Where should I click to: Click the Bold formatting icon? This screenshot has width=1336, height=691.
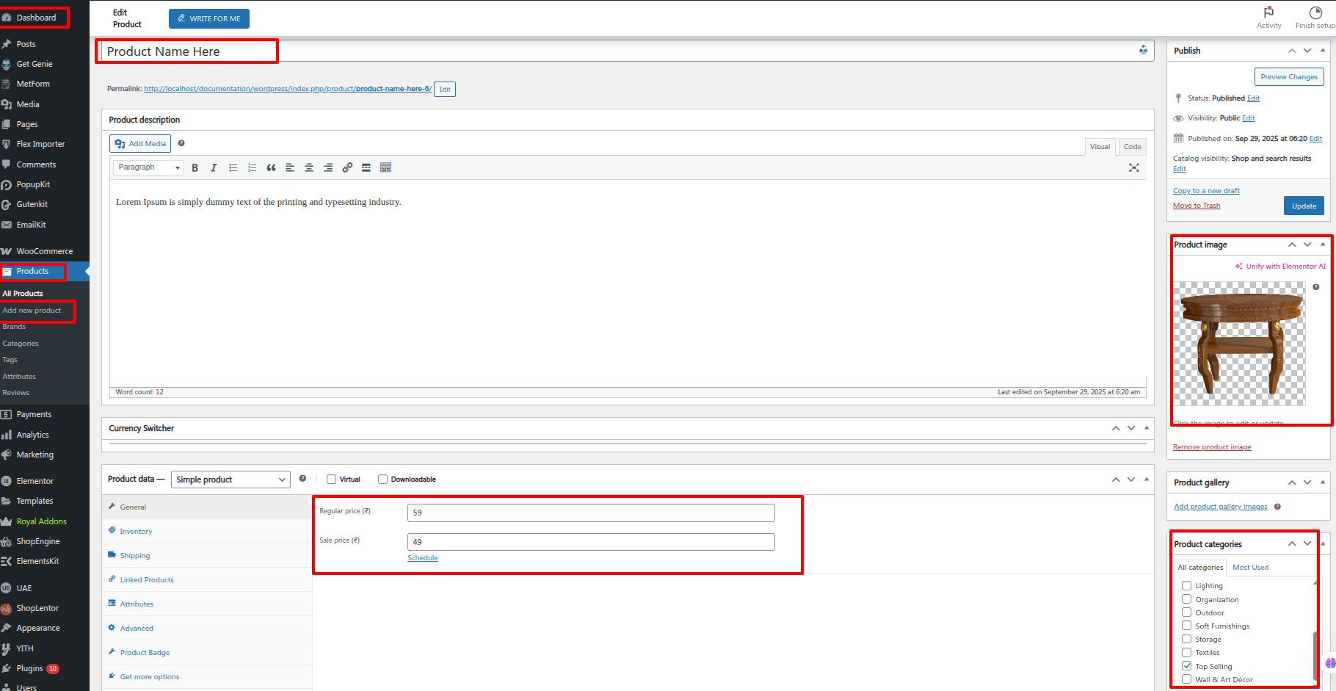coord(195,168)
